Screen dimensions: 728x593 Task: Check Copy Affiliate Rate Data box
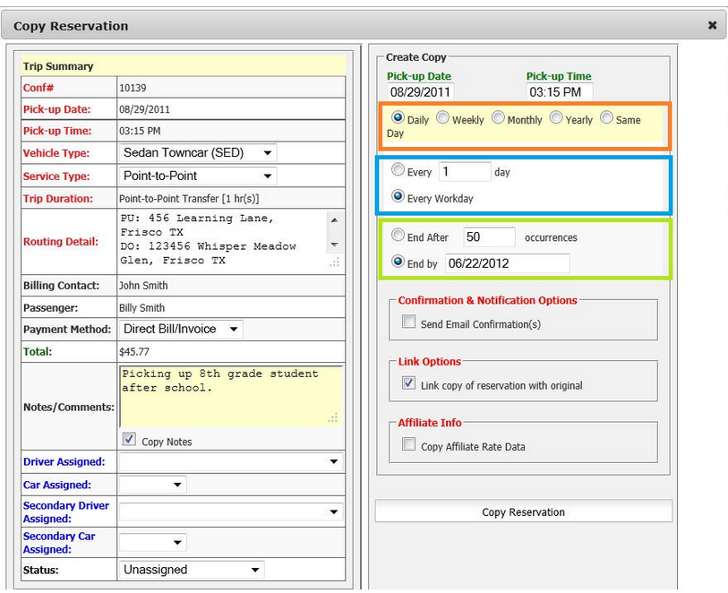pyautogui.click(x=408, y=444)
